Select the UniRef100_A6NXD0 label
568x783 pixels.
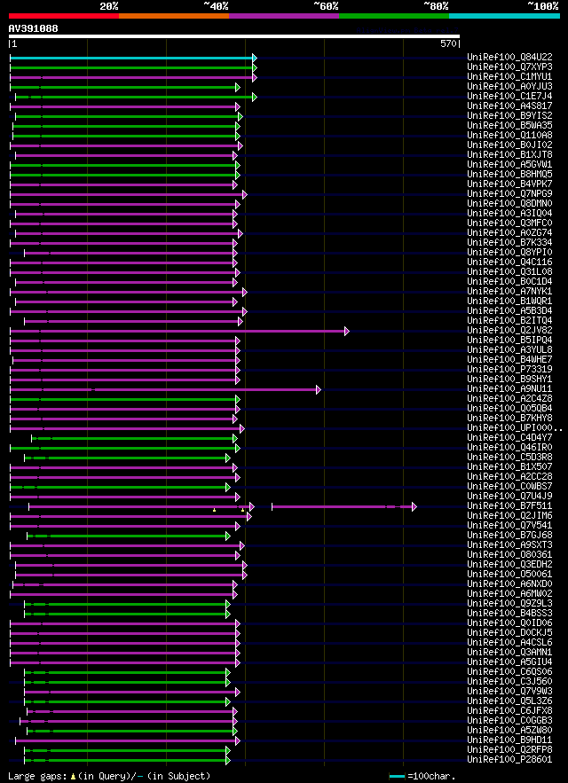coord(509,584)
